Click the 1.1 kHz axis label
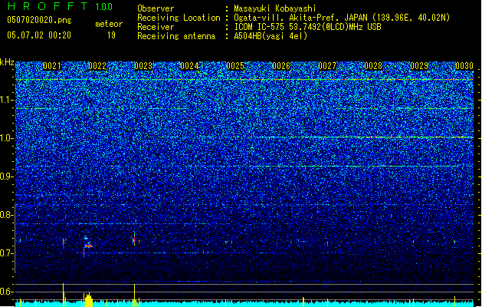 [x=7, y=100]
